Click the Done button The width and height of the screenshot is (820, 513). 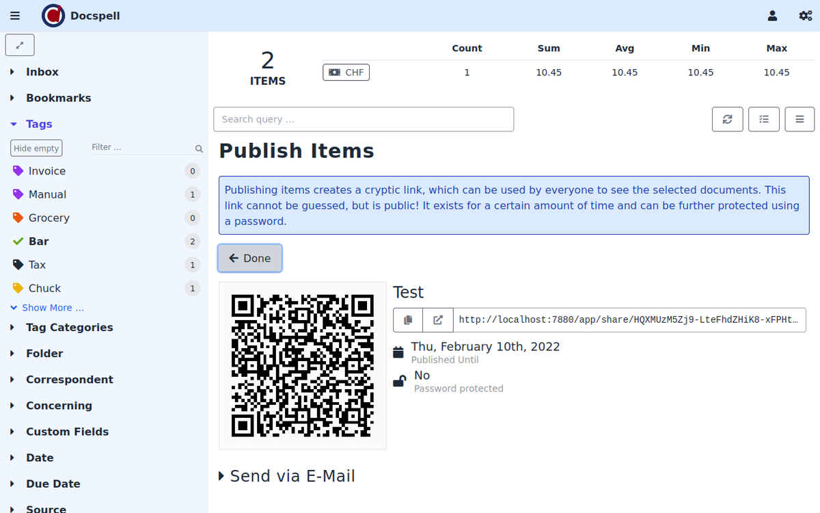point(250,258)
